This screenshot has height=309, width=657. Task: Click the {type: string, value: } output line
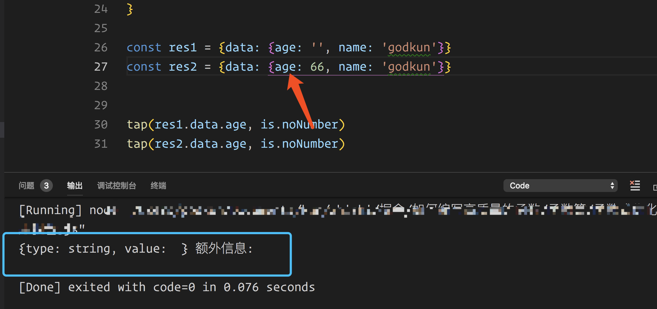coord(136,249)
